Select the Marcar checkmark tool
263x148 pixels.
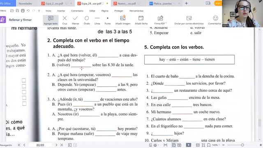coord(75,20)
